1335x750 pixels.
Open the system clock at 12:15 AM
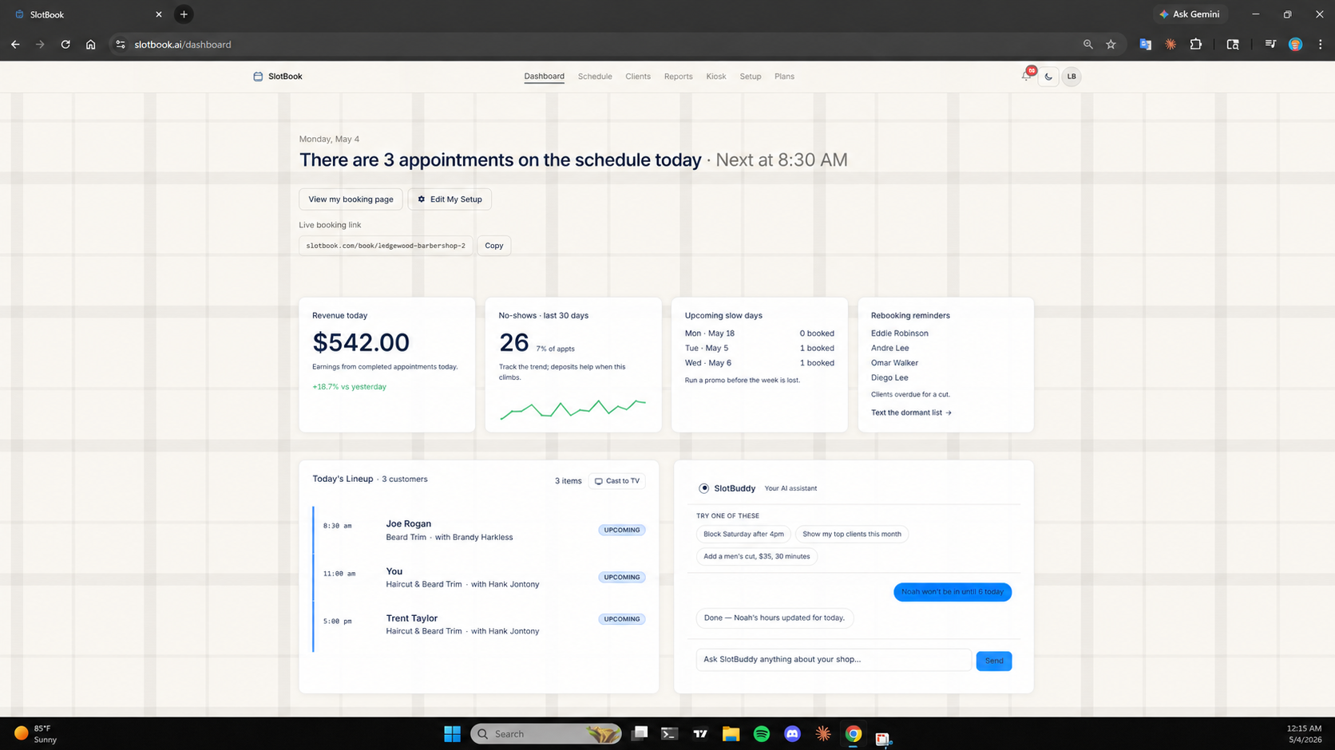point(1304,734)
